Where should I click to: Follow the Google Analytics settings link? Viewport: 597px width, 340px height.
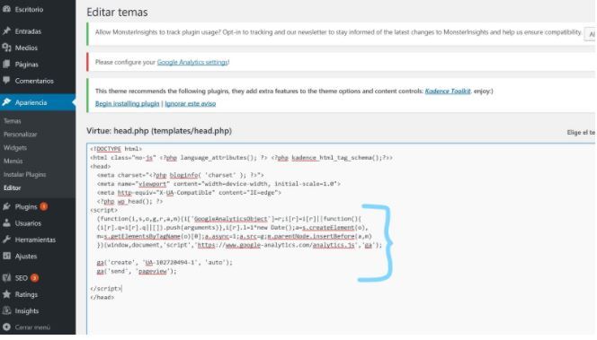tap(192, 62)
